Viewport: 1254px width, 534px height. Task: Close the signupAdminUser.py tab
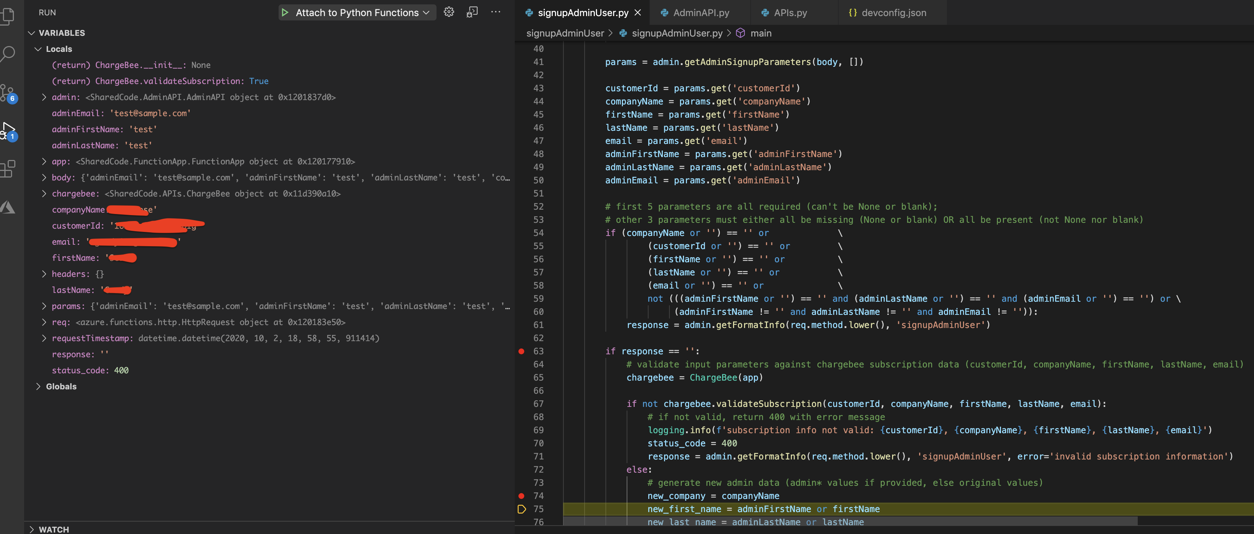click(x=638, y=12)
